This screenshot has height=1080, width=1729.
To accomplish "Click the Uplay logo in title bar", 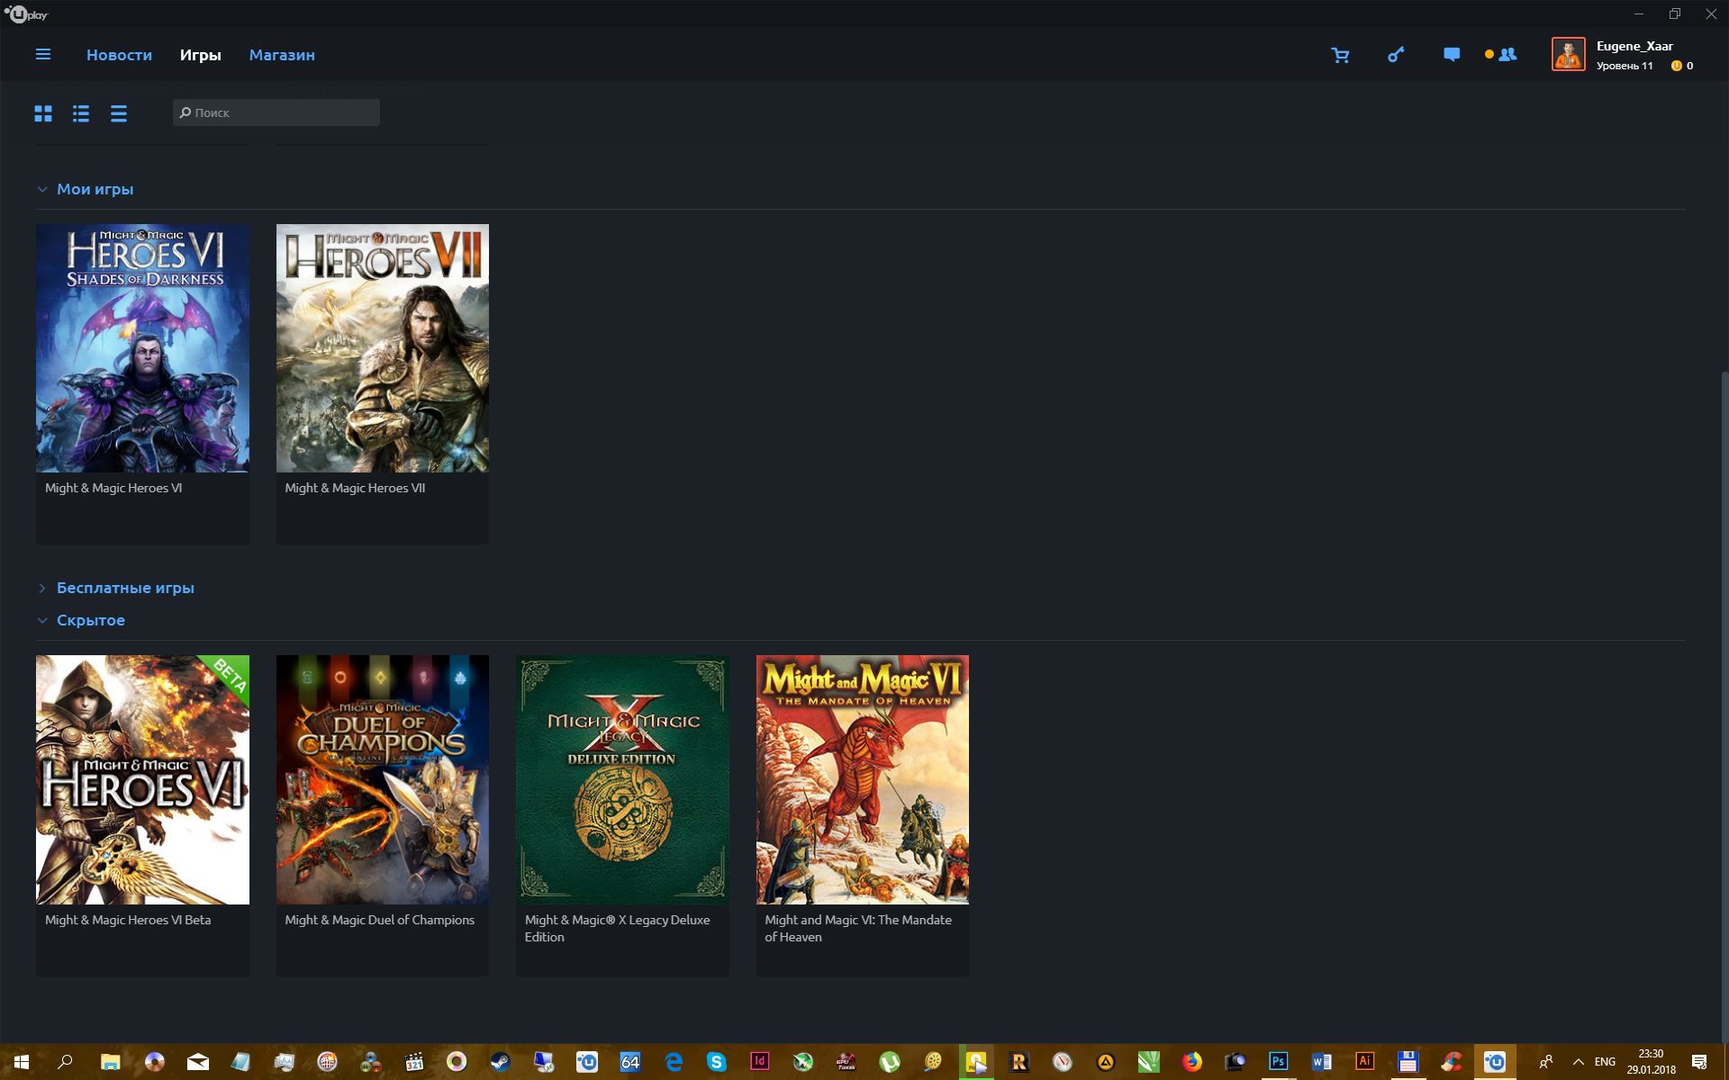I will pos(25,14).
